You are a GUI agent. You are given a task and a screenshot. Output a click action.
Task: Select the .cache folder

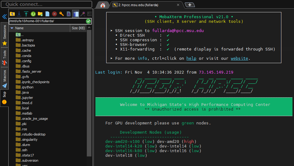coord(23,51)
